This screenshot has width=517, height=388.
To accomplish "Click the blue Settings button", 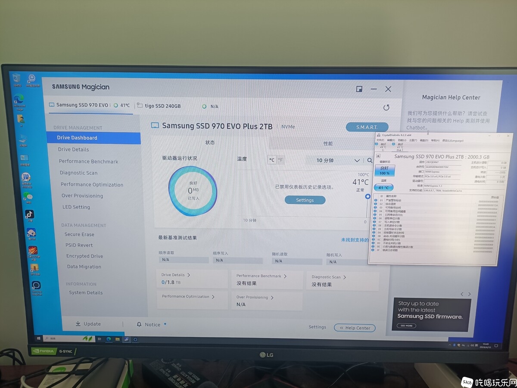I will [x=305, y=200].
